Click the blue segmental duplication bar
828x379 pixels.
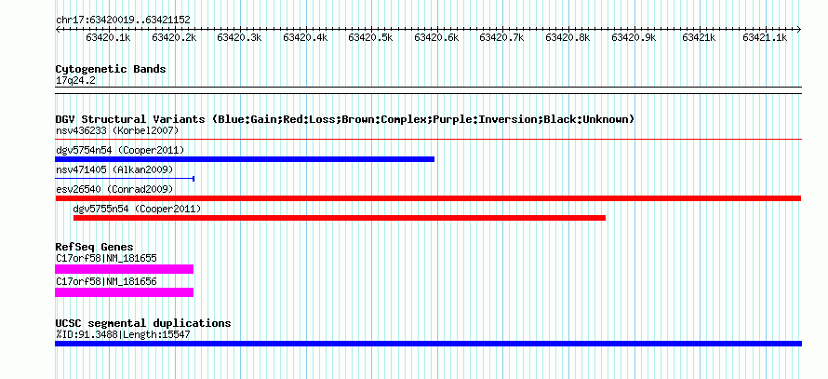click(428, 344)
